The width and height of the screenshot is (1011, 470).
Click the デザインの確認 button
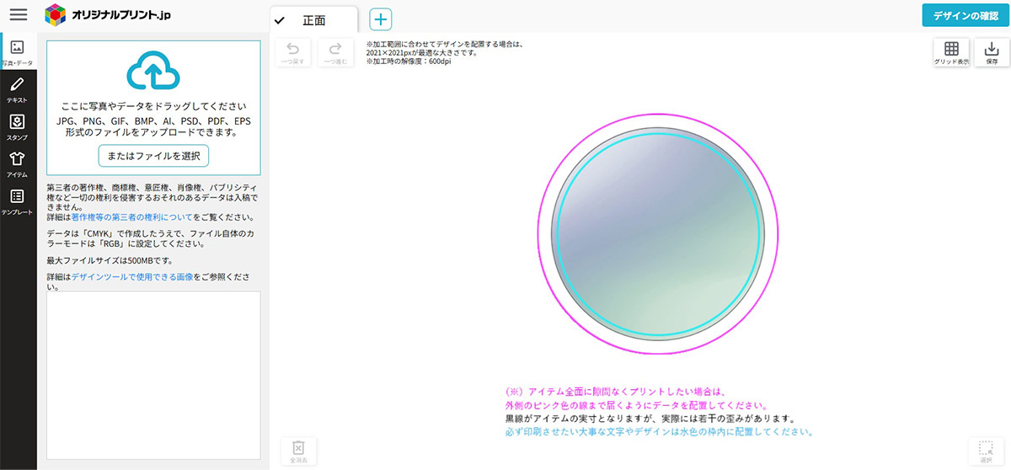click(966, 15)
